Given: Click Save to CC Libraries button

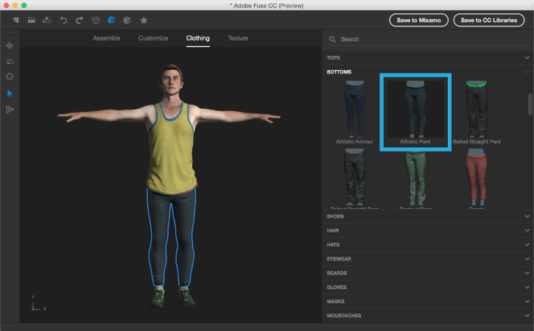Looking at the screenshot, I should [490, 20].
